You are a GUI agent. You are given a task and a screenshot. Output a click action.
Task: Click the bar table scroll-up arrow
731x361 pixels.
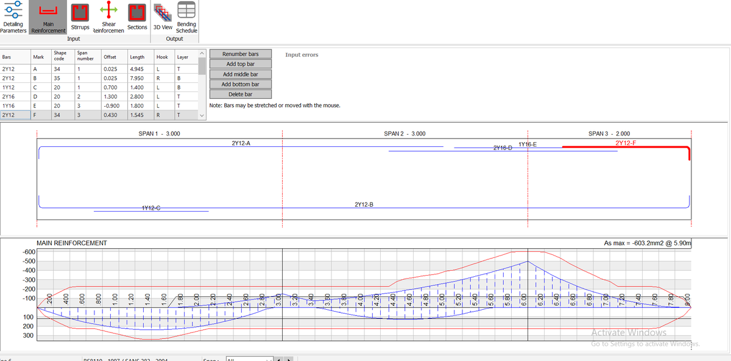click(202, 54)
